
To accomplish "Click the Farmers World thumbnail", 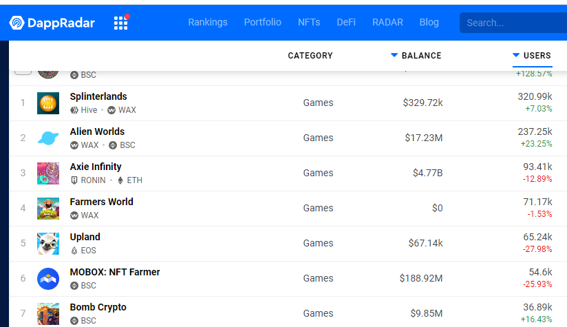I will [48, 209].
